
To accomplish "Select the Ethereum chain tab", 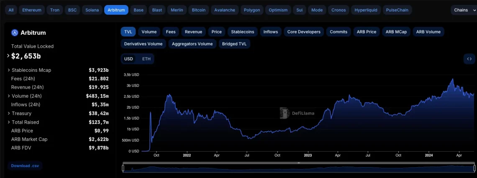I will [32, 10].
